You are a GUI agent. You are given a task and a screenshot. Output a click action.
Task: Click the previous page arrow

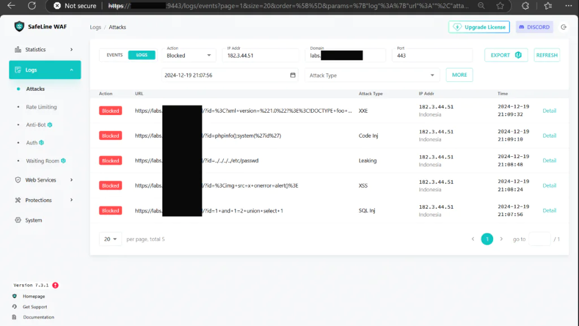click(x=473, y=239)
